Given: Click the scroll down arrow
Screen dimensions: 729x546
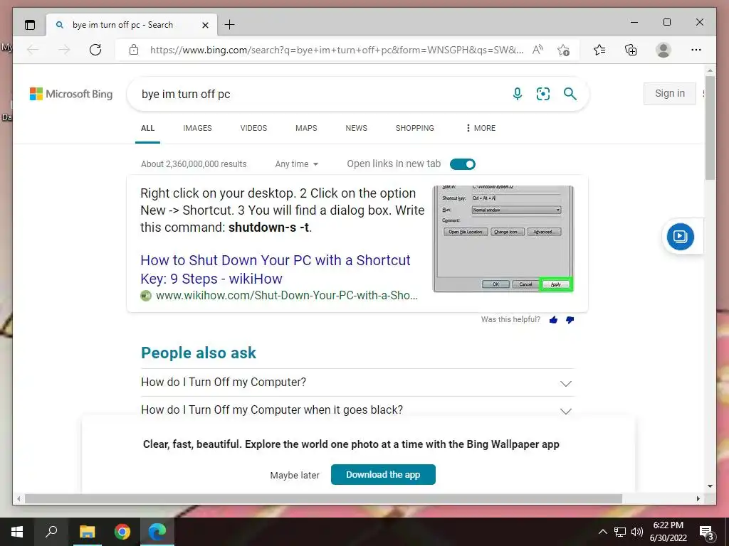Looking at the screenshot, I should 710,486.
